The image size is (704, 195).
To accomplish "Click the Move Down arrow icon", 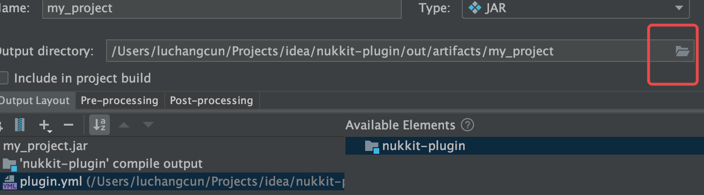I will pos(148,125).
